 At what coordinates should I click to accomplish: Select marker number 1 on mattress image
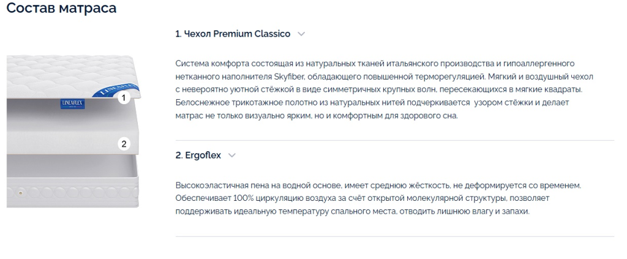[124, 97]
